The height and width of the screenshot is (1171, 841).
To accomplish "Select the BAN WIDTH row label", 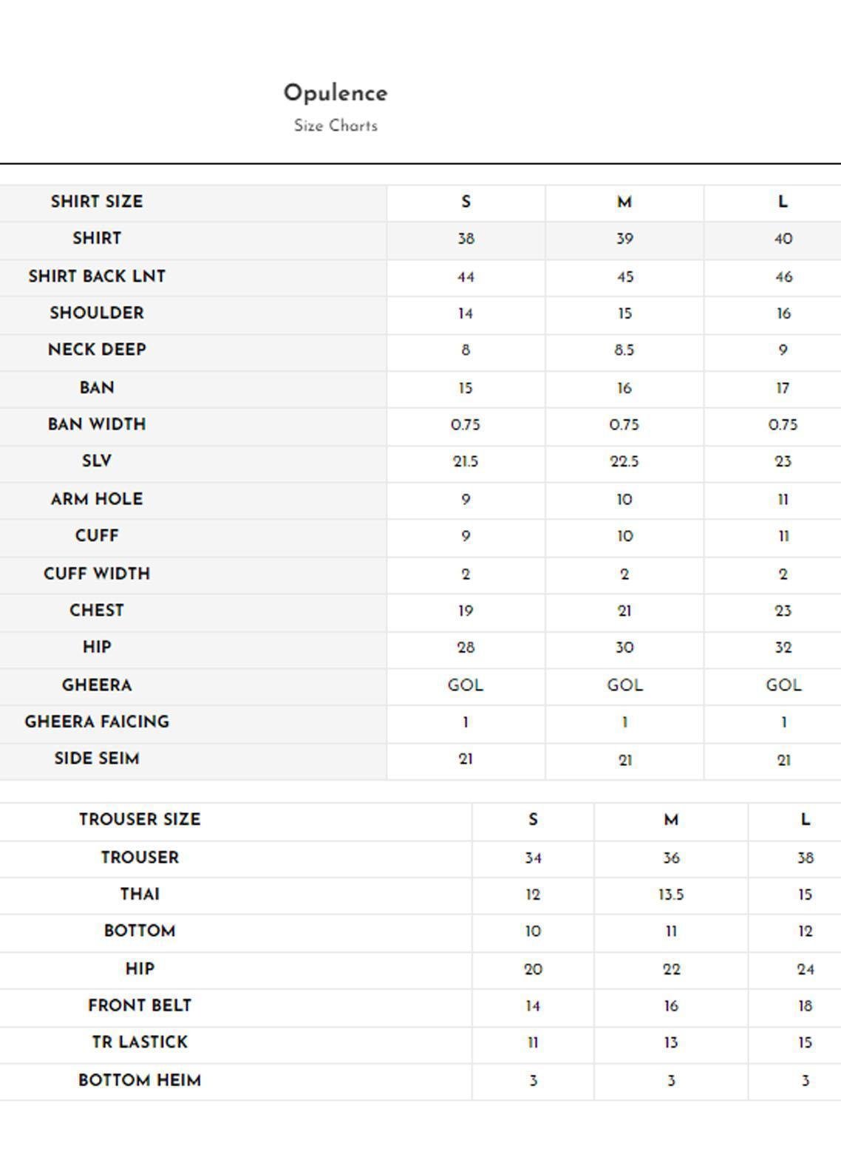I will 97,424.
